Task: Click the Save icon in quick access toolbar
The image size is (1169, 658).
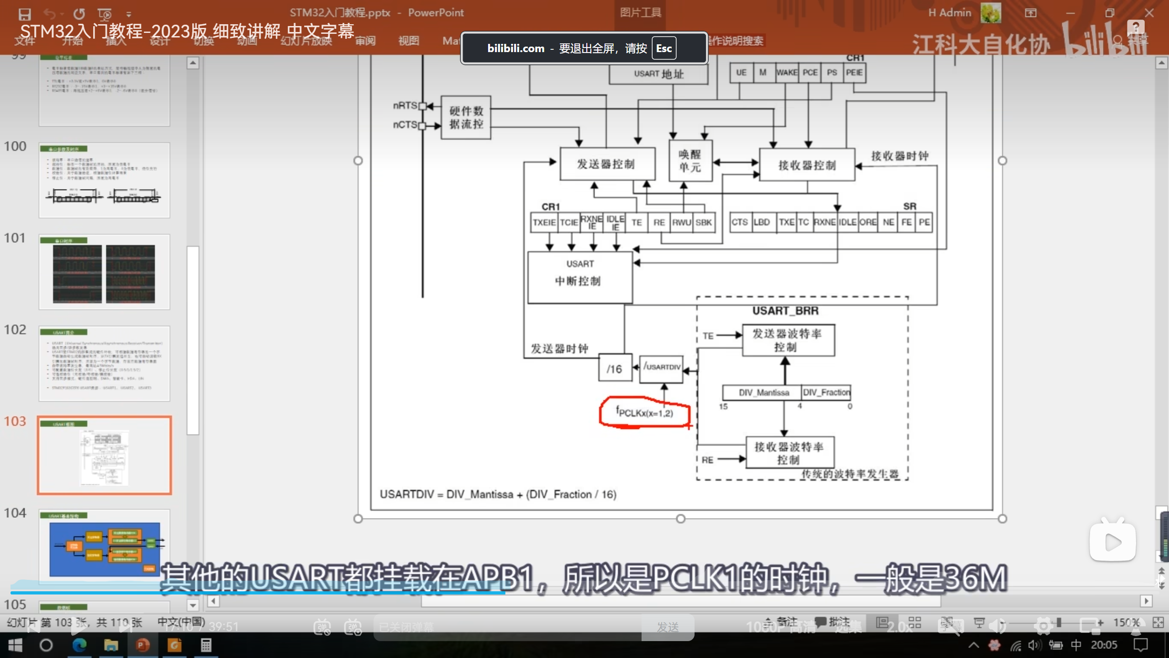Action: 25,14
